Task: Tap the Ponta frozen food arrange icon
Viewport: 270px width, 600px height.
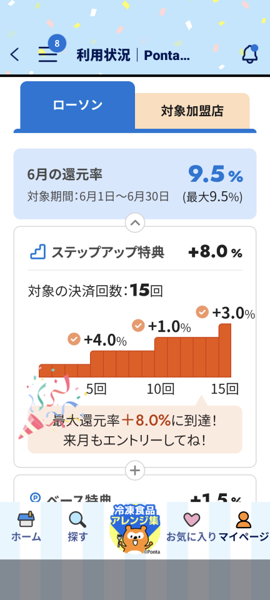Action: tap(134, 529)
